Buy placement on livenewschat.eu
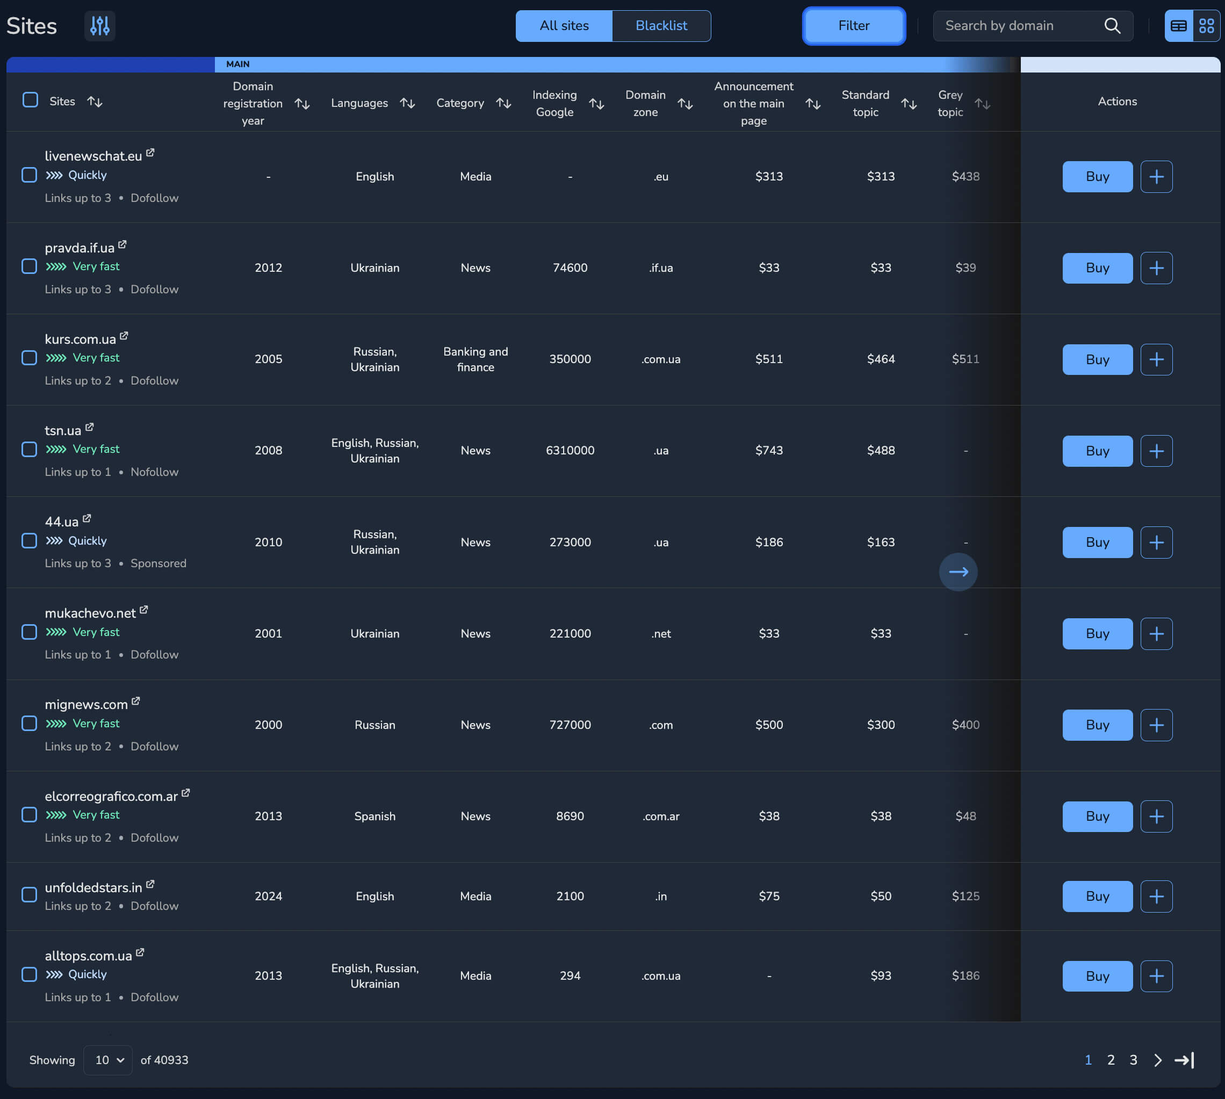 [x=1097, y=177]
